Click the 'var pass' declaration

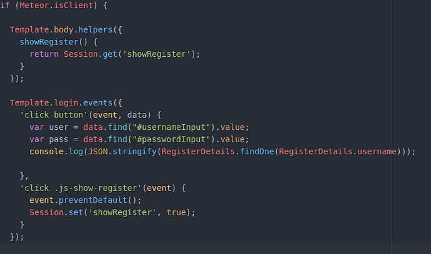pyautogui.click(x=49, y=139)
